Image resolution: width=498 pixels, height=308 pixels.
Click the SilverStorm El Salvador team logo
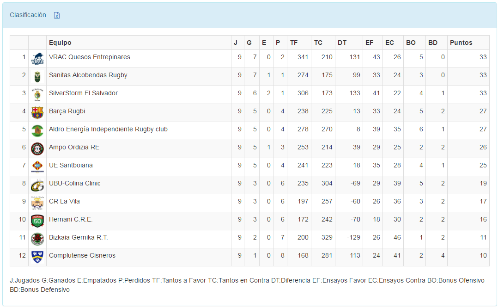[x=37, y=95]
